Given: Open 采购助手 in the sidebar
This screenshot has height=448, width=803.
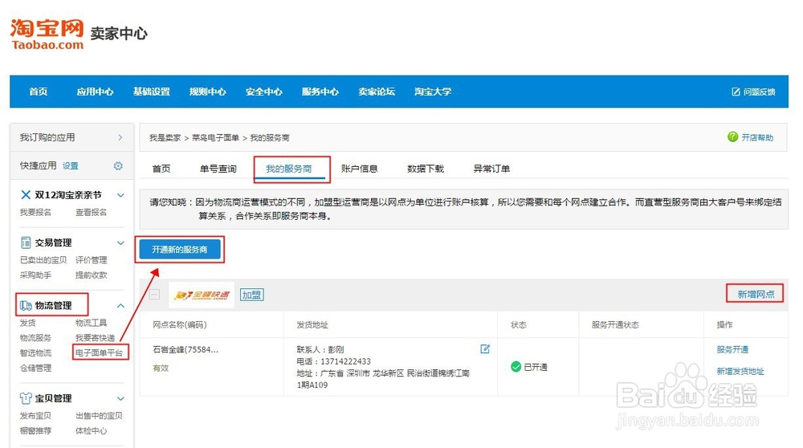Looking at the screenshot, I should tap(35, 275).
